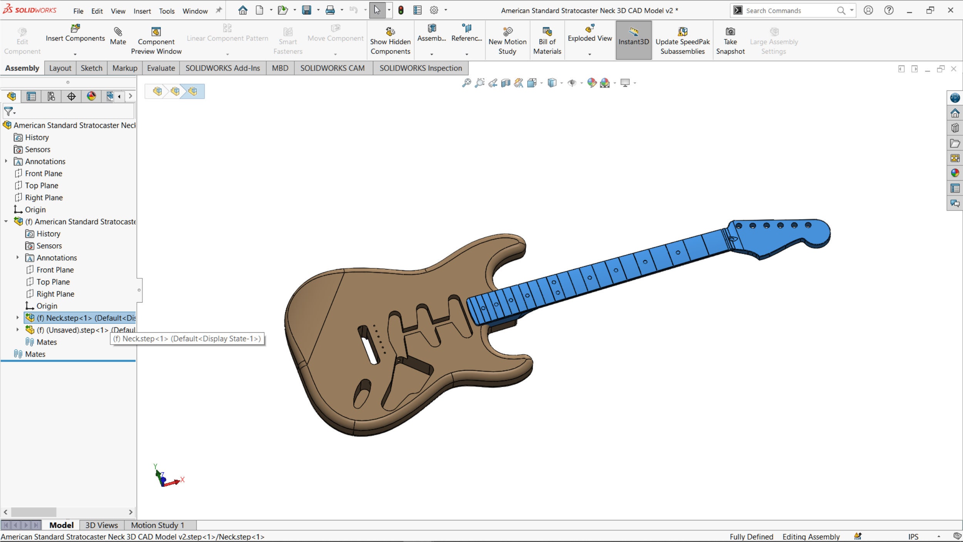Click Insert Components tool
Viewport: 963px width, 542px height.
(75, 34)
